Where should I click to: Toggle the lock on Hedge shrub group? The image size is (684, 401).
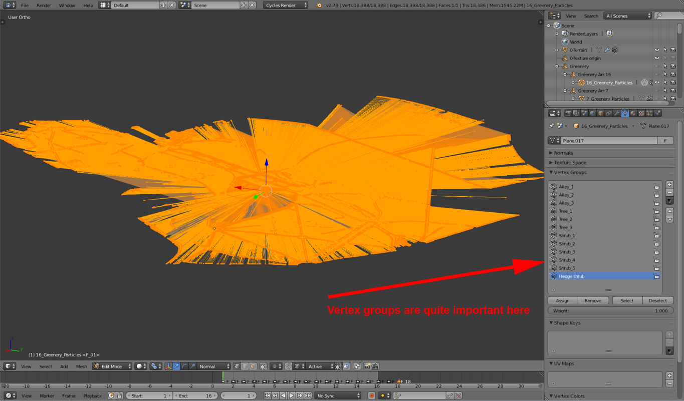coord(656,276)
